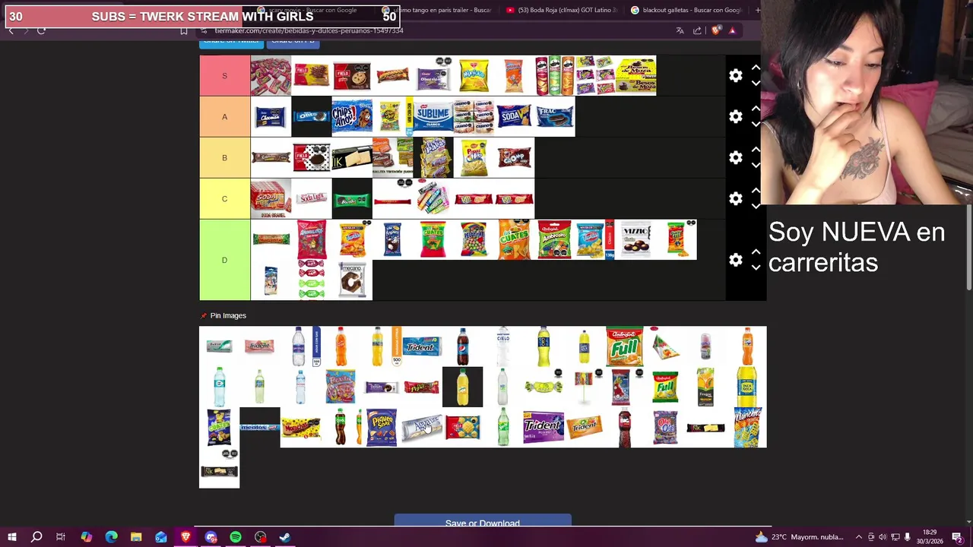Move A tier row down with chevron
The height and width of the screenshot is (547, 973).
756,125
